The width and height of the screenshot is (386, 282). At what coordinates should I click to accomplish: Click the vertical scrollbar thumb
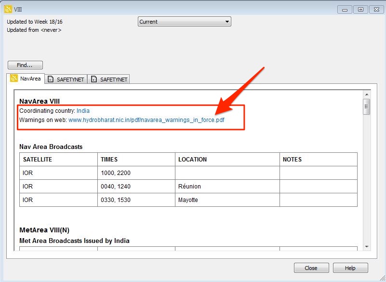click(x=367, y=107)
